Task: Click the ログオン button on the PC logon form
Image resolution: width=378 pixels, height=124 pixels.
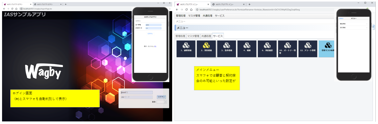Action: click(161, 97)
